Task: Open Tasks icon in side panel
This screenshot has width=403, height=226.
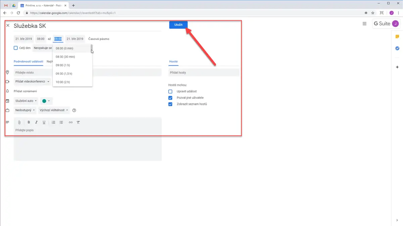Action: point(397,49)
